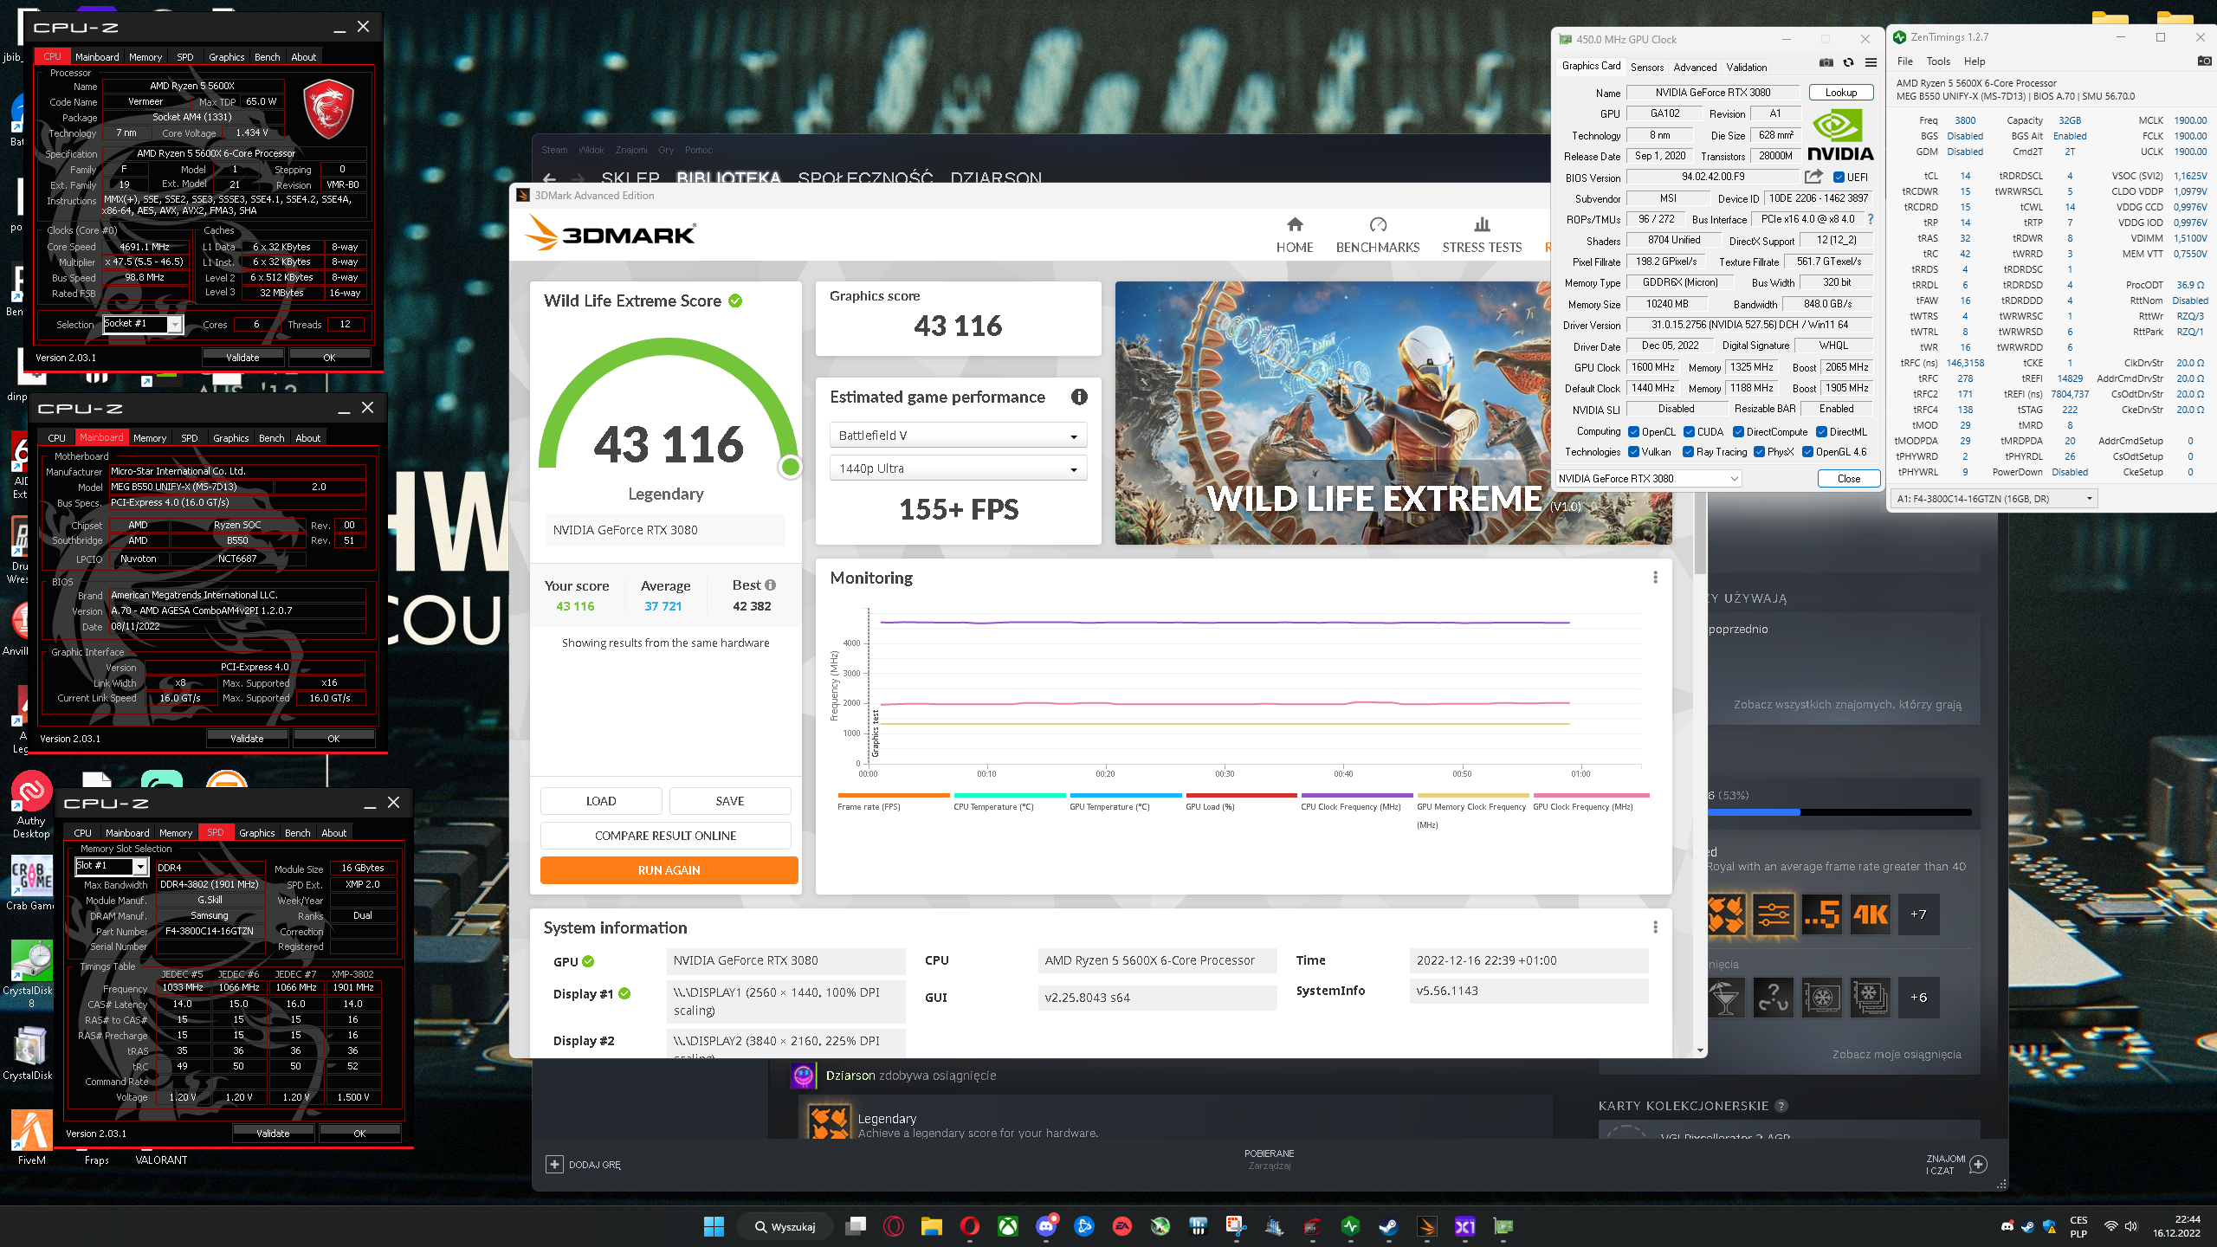Open ZenTimings File menu
The height and width of the screenshot is (1247, 2217).
coord(1905,61)
